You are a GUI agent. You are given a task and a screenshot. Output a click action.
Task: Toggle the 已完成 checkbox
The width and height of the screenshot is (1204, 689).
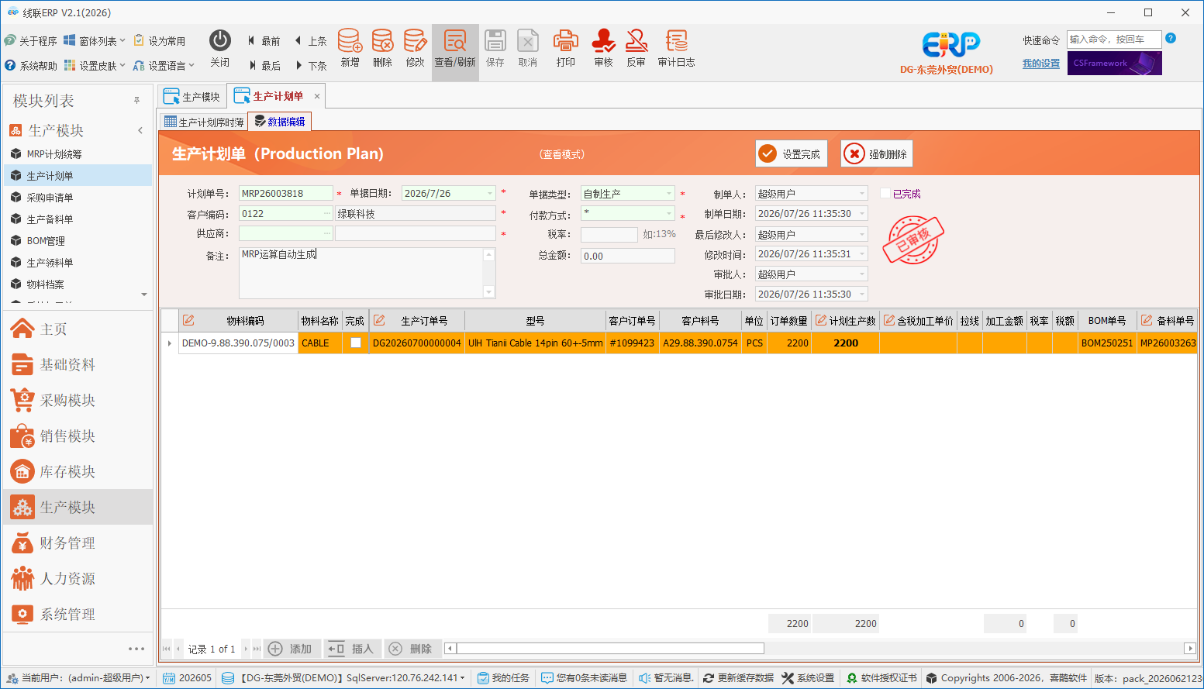(x=885, y=194)
